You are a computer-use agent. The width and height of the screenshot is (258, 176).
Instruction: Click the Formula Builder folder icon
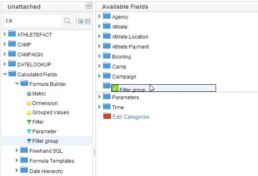coord(25,83)
